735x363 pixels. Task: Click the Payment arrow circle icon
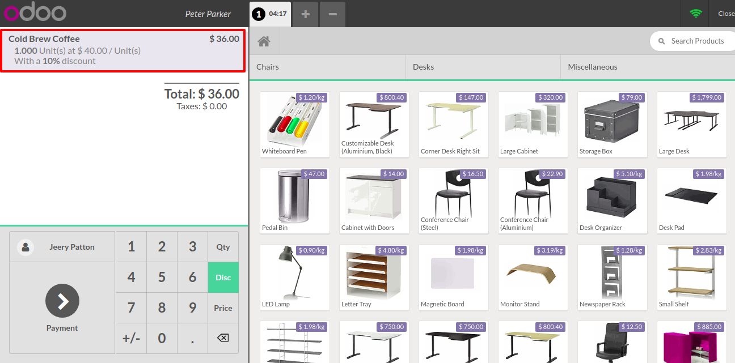coord(62,301)
